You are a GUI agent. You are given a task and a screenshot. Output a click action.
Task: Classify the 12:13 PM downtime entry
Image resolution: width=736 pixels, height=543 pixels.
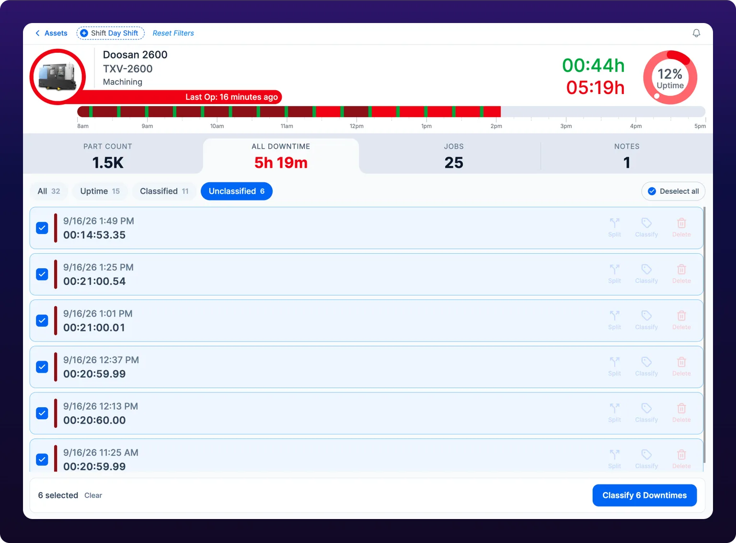pyautogui.click(x=646, y=413)
